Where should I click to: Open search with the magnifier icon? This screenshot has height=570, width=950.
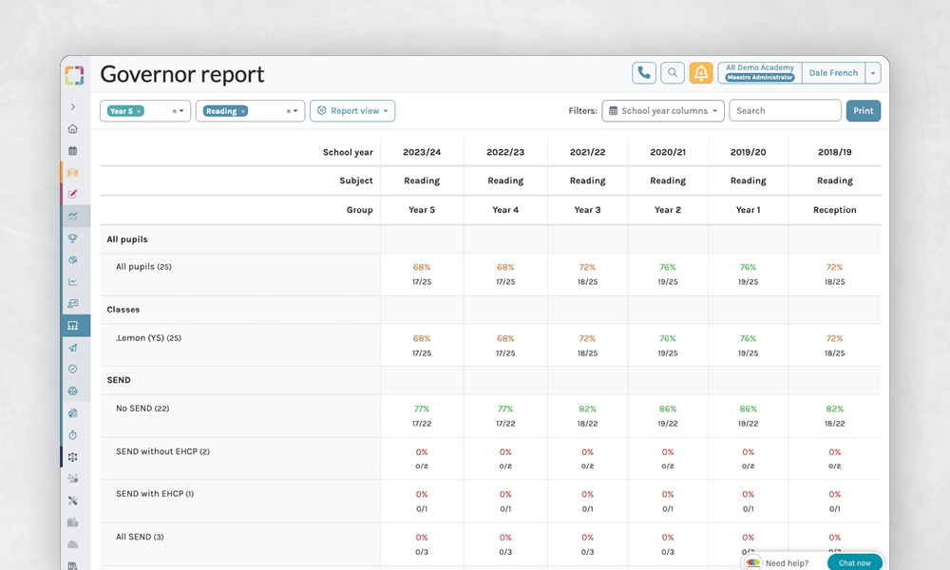(x=673, y=73)
